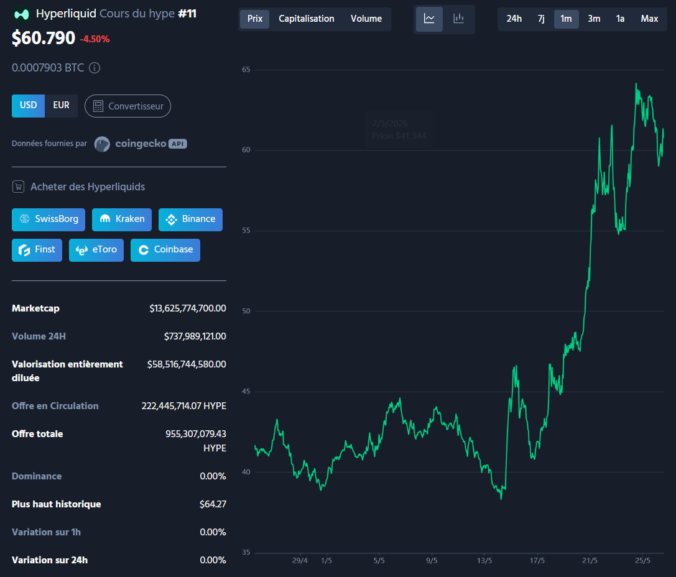The width and height of the screenshot is (676, 577).
Task: Click the Kraken logo icon
Action: (104, 219)
